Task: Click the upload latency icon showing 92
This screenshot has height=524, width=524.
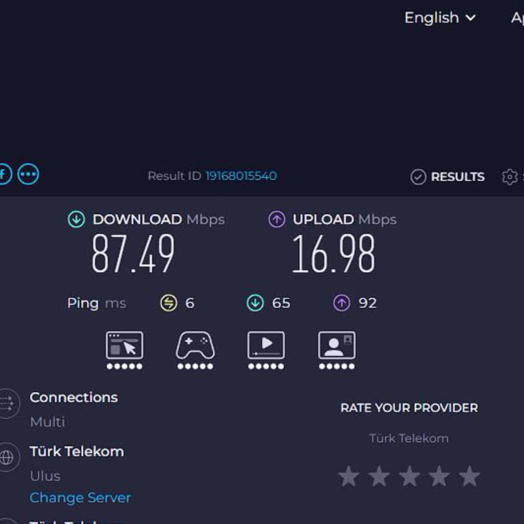Action: [342, 303]
